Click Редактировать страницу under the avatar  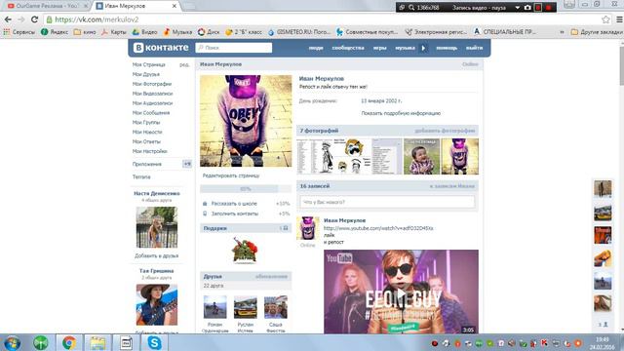231,175
